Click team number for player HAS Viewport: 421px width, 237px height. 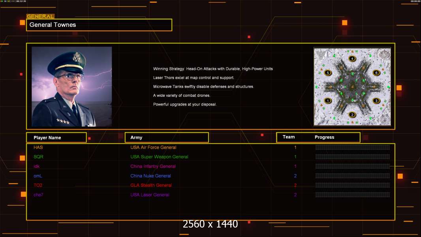[x=295, y=147]
